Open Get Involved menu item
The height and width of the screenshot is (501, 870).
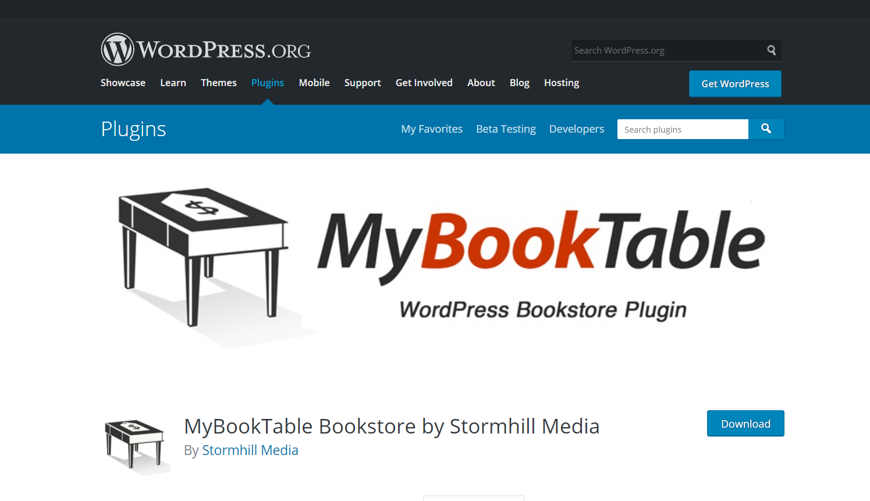[424, 83]
